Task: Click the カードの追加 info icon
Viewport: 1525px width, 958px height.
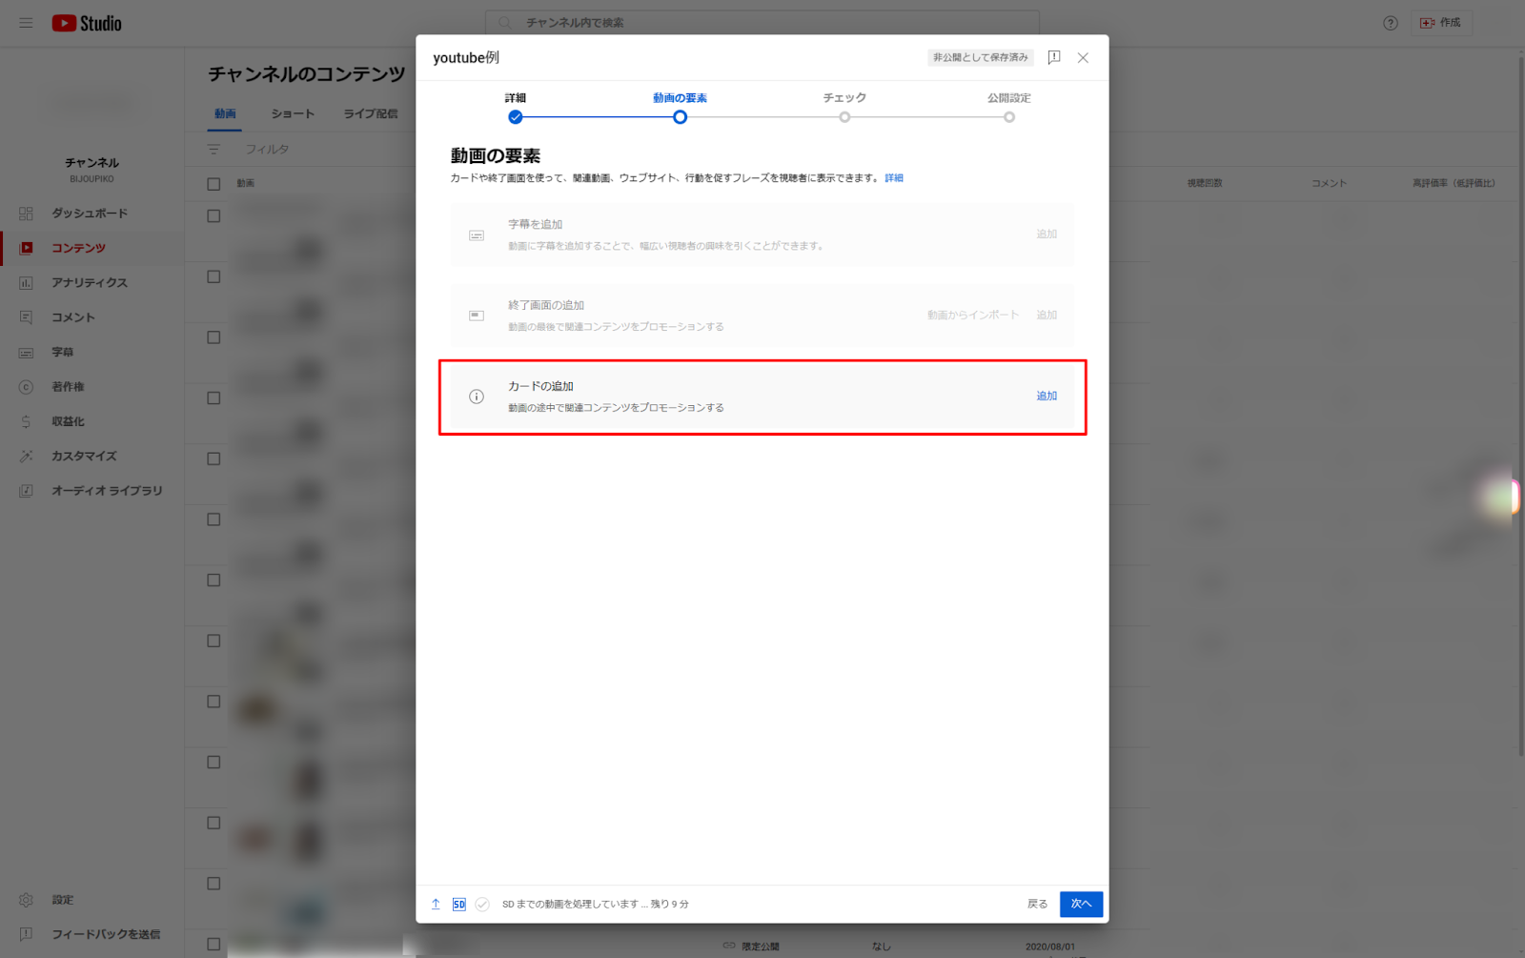Action: 477,397
